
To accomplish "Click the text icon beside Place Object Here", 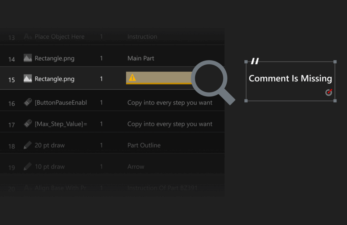I will tap(28, 36).
